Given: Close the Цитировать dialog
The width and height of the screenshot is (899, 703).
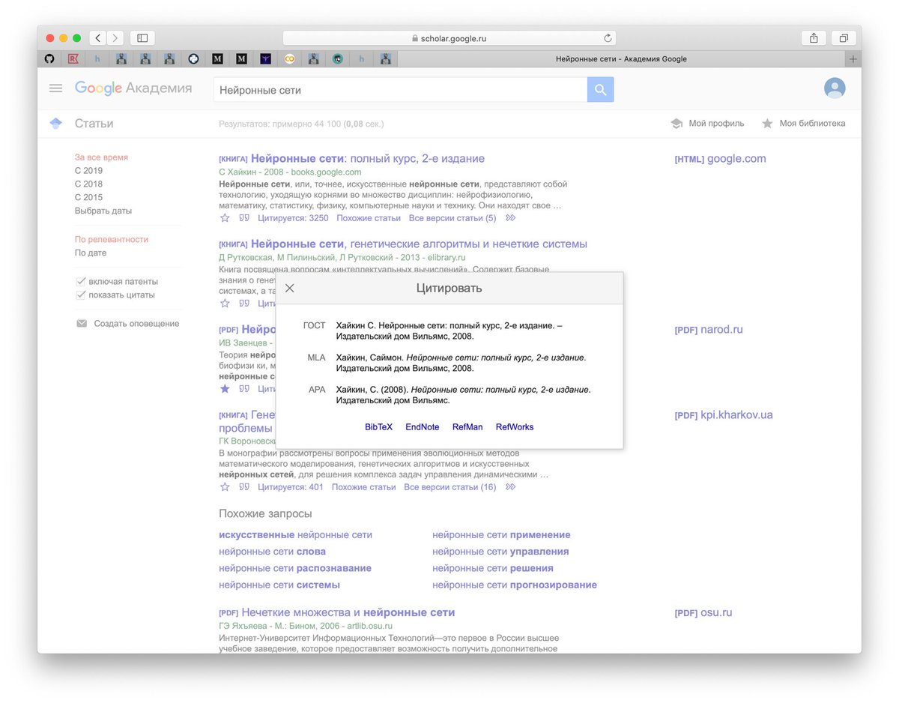Looking at the screenshot, I should 290,288.
